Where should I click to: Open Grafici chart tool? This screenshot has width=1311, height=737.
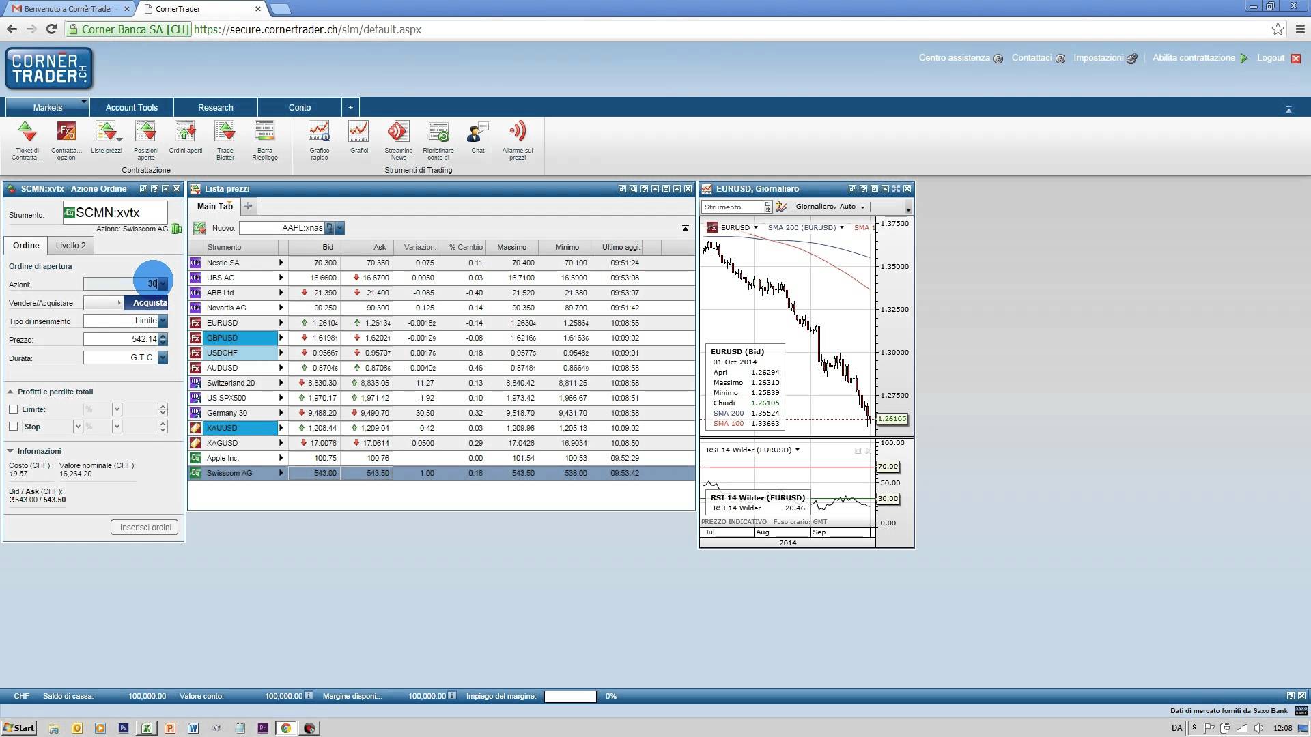point(358,138)
